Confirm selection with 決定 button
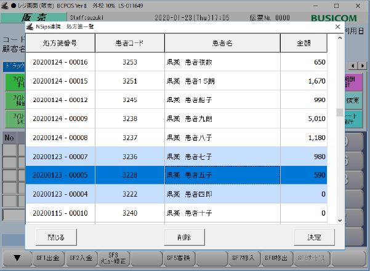This screenshot has width=370, height=271. coord(315,237)
